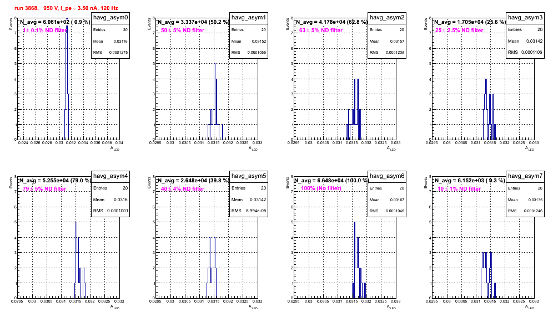Viewport: 553px width, 317px height.
Task: Click the blue histogram bars in havg_asym2 plot
Action: (353, 109)
